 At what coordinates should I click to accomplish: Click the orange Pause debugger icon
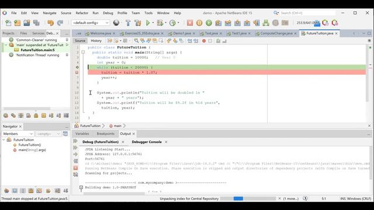(199, 23)
